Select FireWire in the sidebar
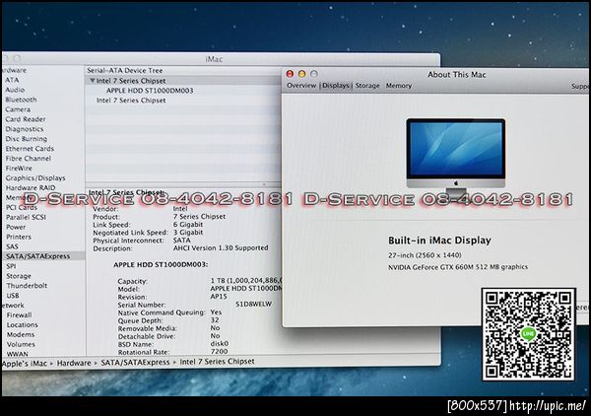Image resolution: width=591 pixels, height=416 pixels. tap(19, 169)
